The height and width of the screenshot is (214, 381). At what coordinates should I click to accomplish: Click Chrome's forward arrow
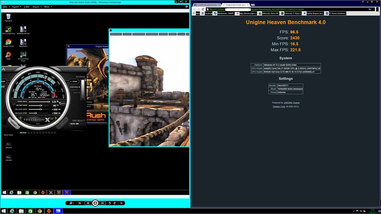(198, 9)
